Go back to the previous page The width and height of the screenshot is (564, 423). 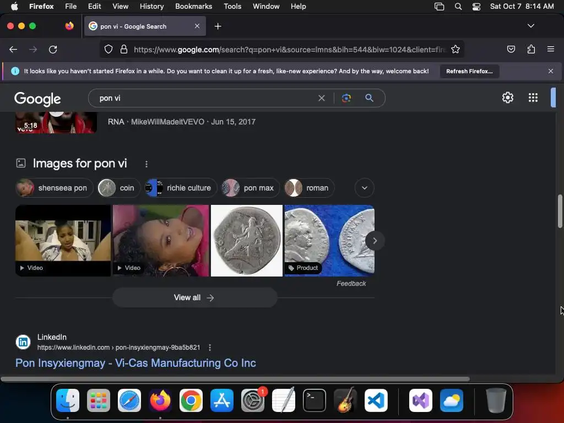pos(13,49)
